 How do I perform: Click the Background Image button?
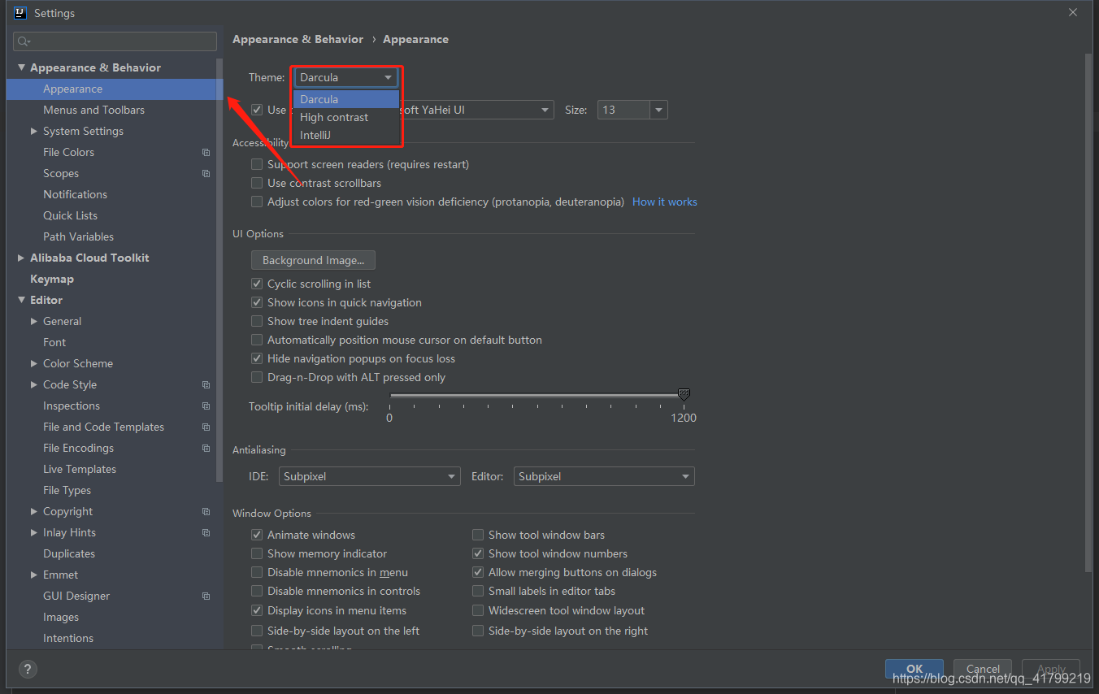click(x=313, y=260)
